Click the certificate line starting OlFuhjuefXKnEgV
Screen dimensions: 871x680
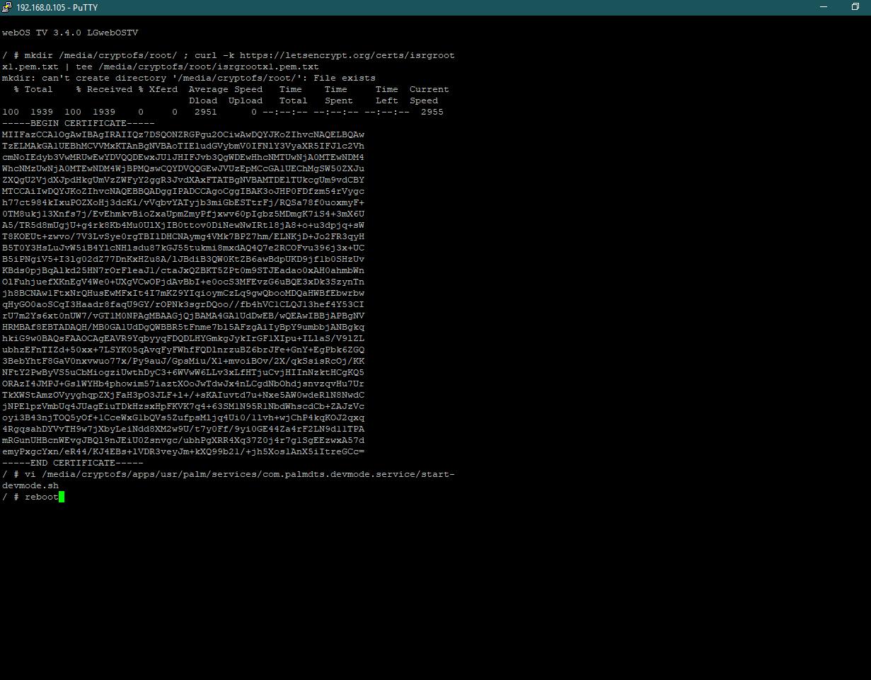pyautogui.click(x=183, y=282)
